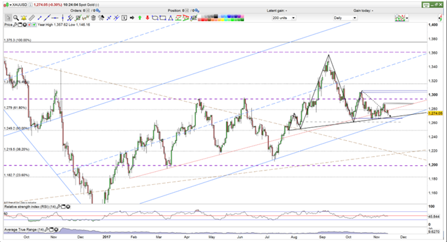The image size is (447, 242).
Task: Click the 2017 label on time axis
Action: click(106, 237)
